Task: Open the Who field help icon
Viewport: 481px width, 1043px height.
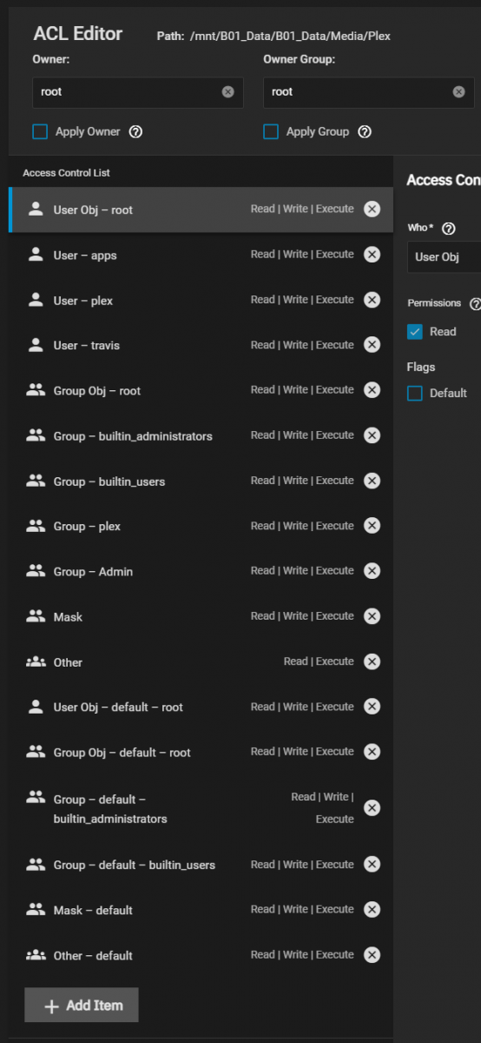Action: [448, 229]
